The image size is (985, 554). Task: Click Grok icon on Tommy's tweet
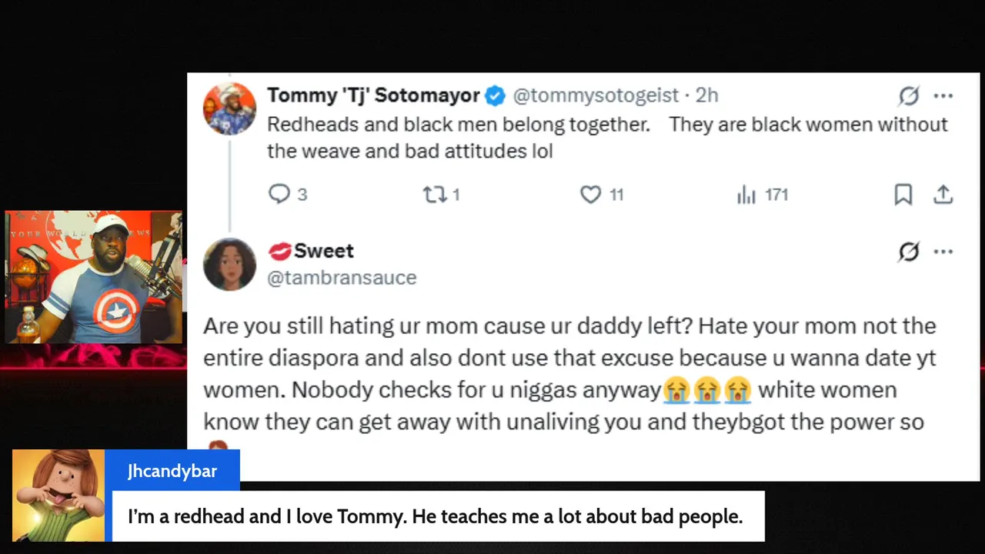pyautogui.click(x=909, y=95)
